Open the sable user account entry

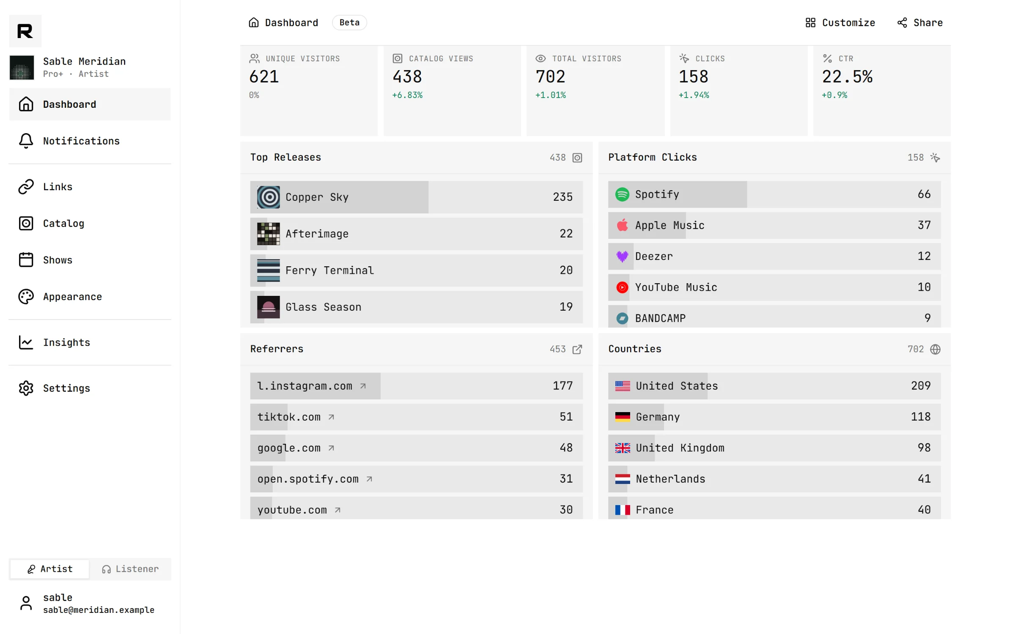point(90,603)
